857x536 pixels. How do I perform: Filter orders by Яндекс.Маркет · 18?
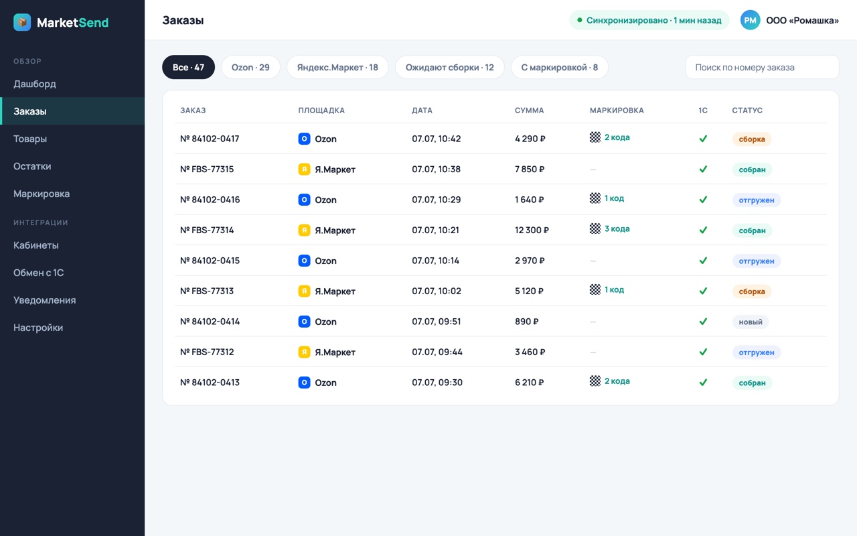pos(337,67)
